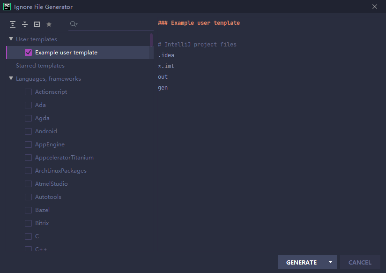Uncheck Example user template checkbox

click(x=28, y=53)
